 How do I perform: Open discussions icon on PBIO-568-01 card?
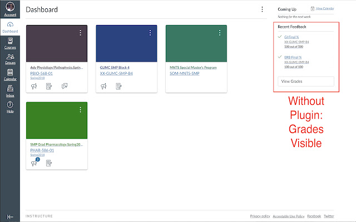(65, 86)
